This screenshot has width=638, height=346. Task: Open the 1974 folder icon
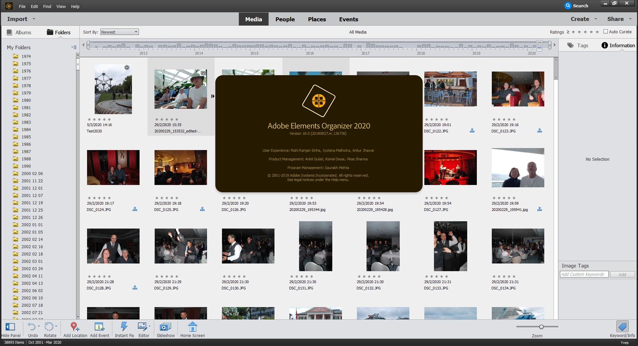16,56
